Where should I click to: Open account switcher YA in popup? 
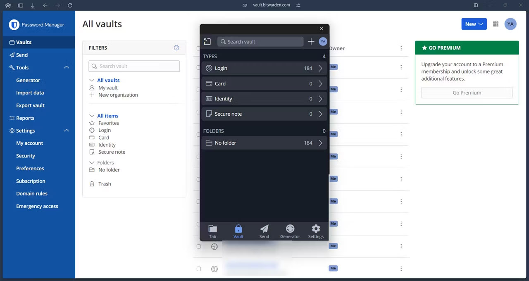click(x=323, y=41)
